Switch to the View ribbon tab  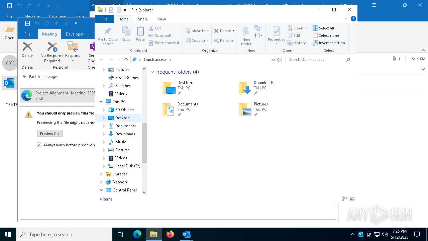click(162, 19)
